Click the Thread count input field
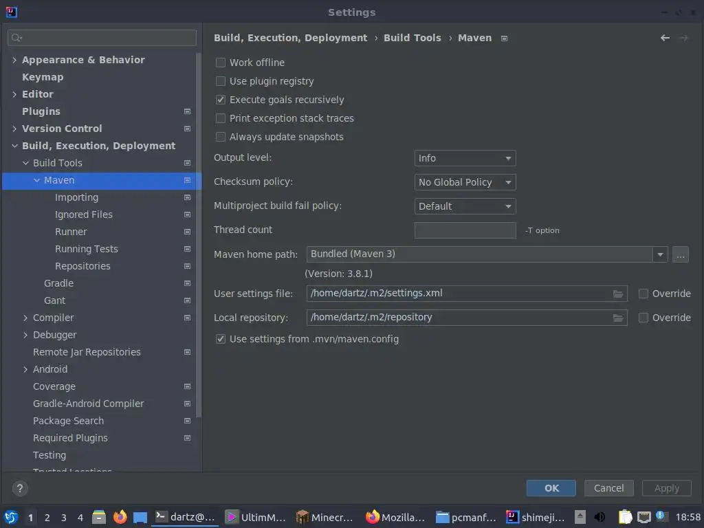Image resolution: width=704 pixels, height=528 pixels. pos(465,230)
